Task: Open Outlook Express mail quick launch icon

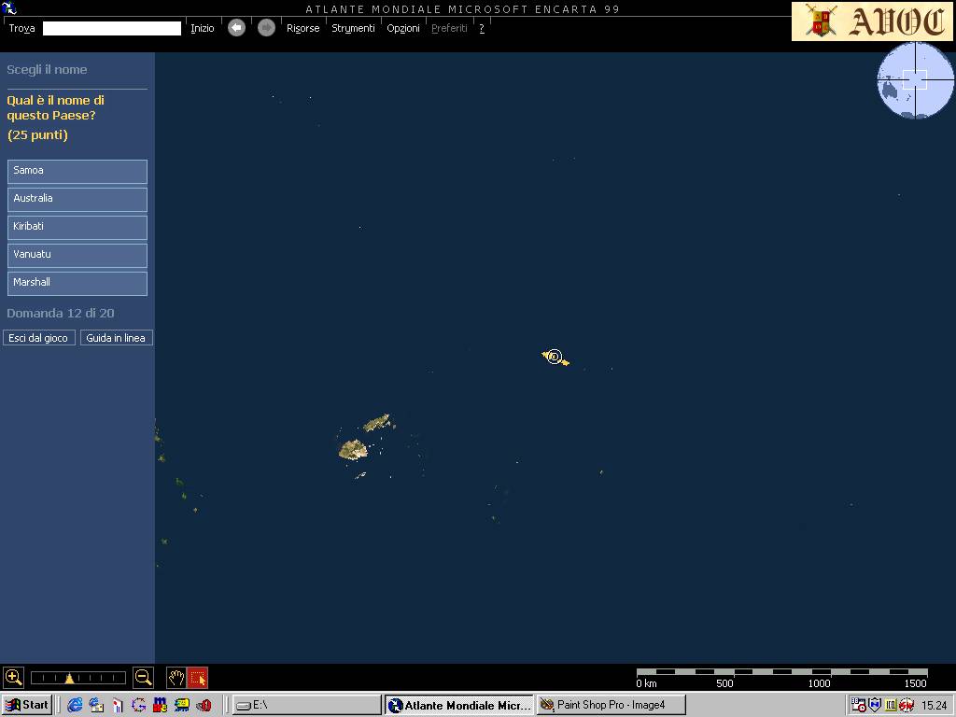Action: [96, 705]
